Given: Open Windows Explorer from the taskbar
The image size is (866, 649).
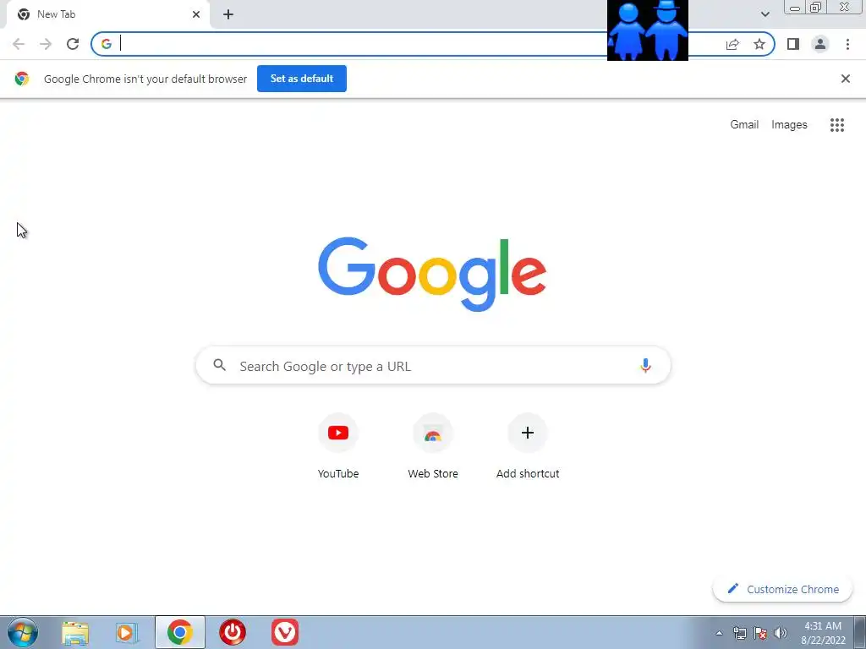Looking at the screenshot, I should tap(75, 632).
